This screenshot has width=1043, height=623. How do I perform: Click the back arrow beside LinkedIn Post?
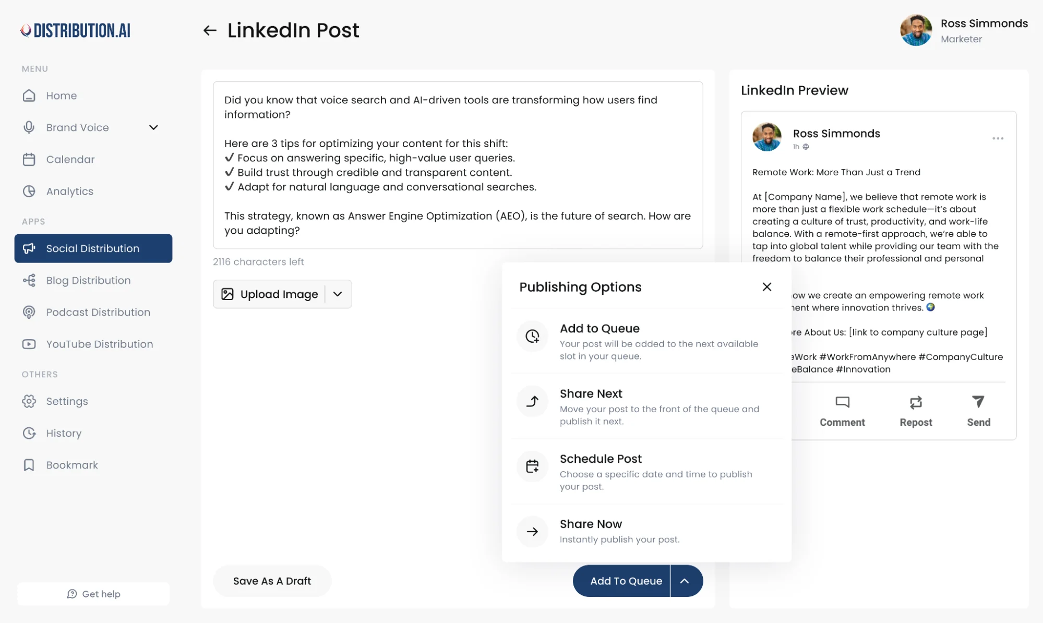(x=210, y=31)
